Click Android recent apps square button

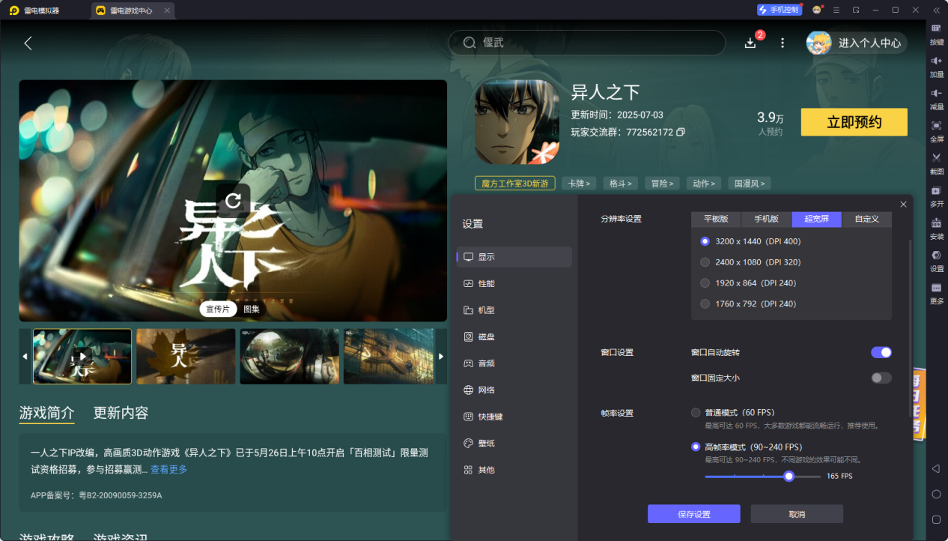tap(936, 519)
